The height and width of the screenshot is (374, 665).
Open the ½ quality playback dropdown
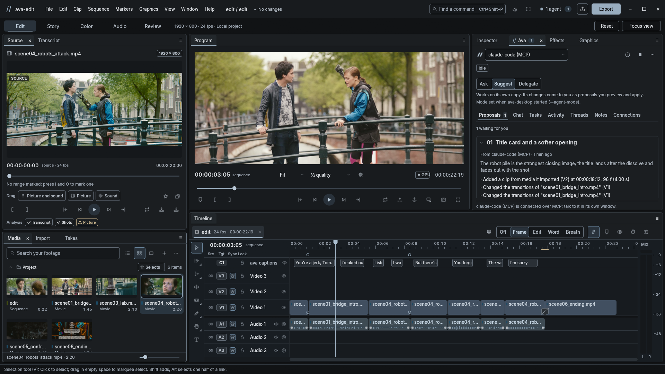330,175
